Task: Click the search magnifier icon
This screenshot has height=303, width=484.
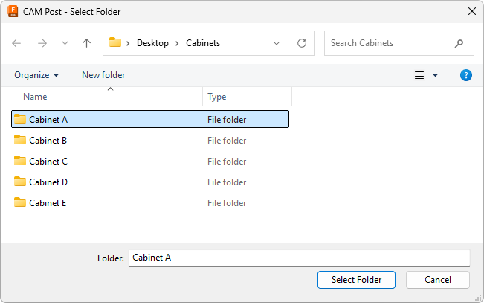Action: pyautogui.click(x=460, y=43)
